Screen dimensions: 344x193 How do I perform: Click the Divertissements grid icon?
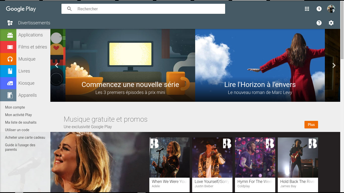click(x=10, y=23)
